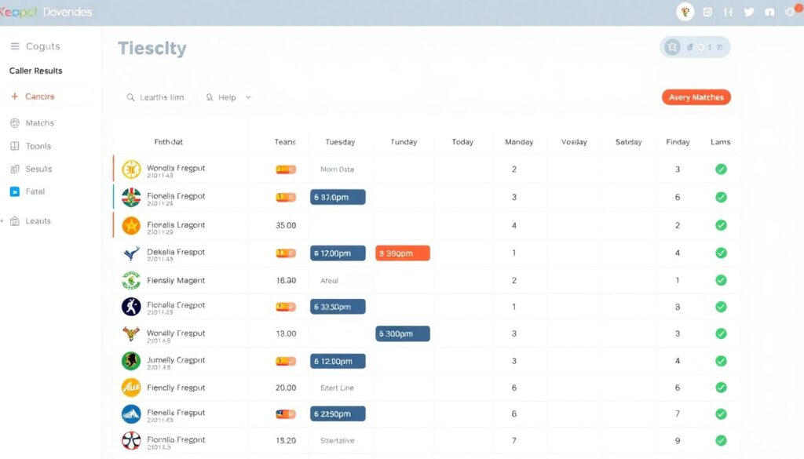Image resolution: width=804 pixels, height=459 pixels.
Task: Select Sesulls in the sidebar
Action: point(38,169)
